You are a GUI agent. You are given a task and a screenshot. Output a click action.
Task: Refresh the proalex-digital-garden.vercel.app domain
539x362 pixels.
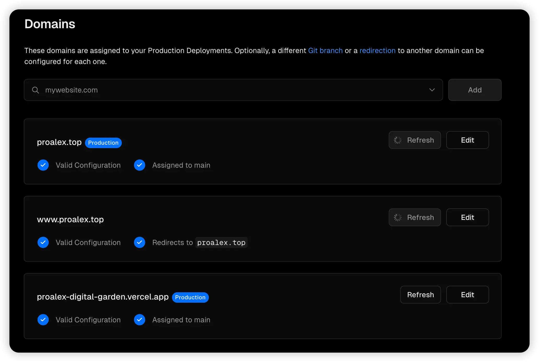(x=420, y=295)
